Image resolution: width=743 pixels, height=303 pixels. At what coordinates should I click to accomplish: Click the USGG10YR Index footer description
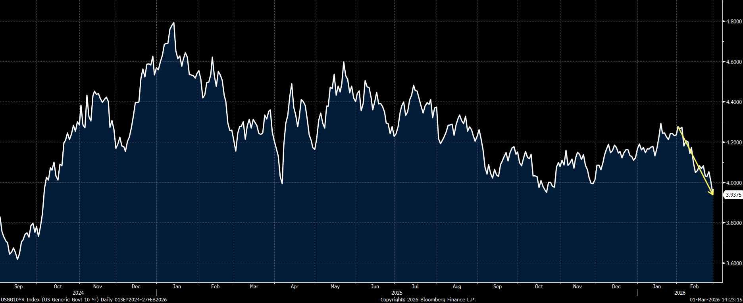84,300
